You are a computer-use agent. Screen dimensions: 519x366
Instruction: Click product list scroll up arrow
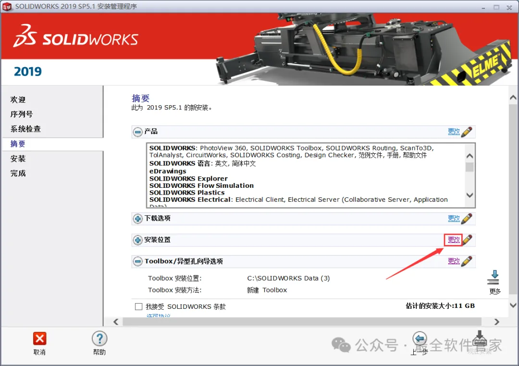[470, 156]
